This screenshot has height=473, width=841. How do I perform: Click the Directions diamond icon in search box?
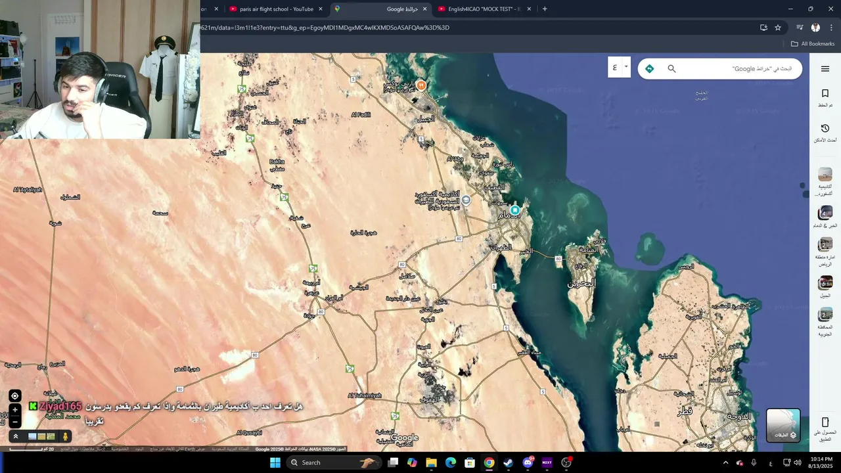(x=650, y=68)
